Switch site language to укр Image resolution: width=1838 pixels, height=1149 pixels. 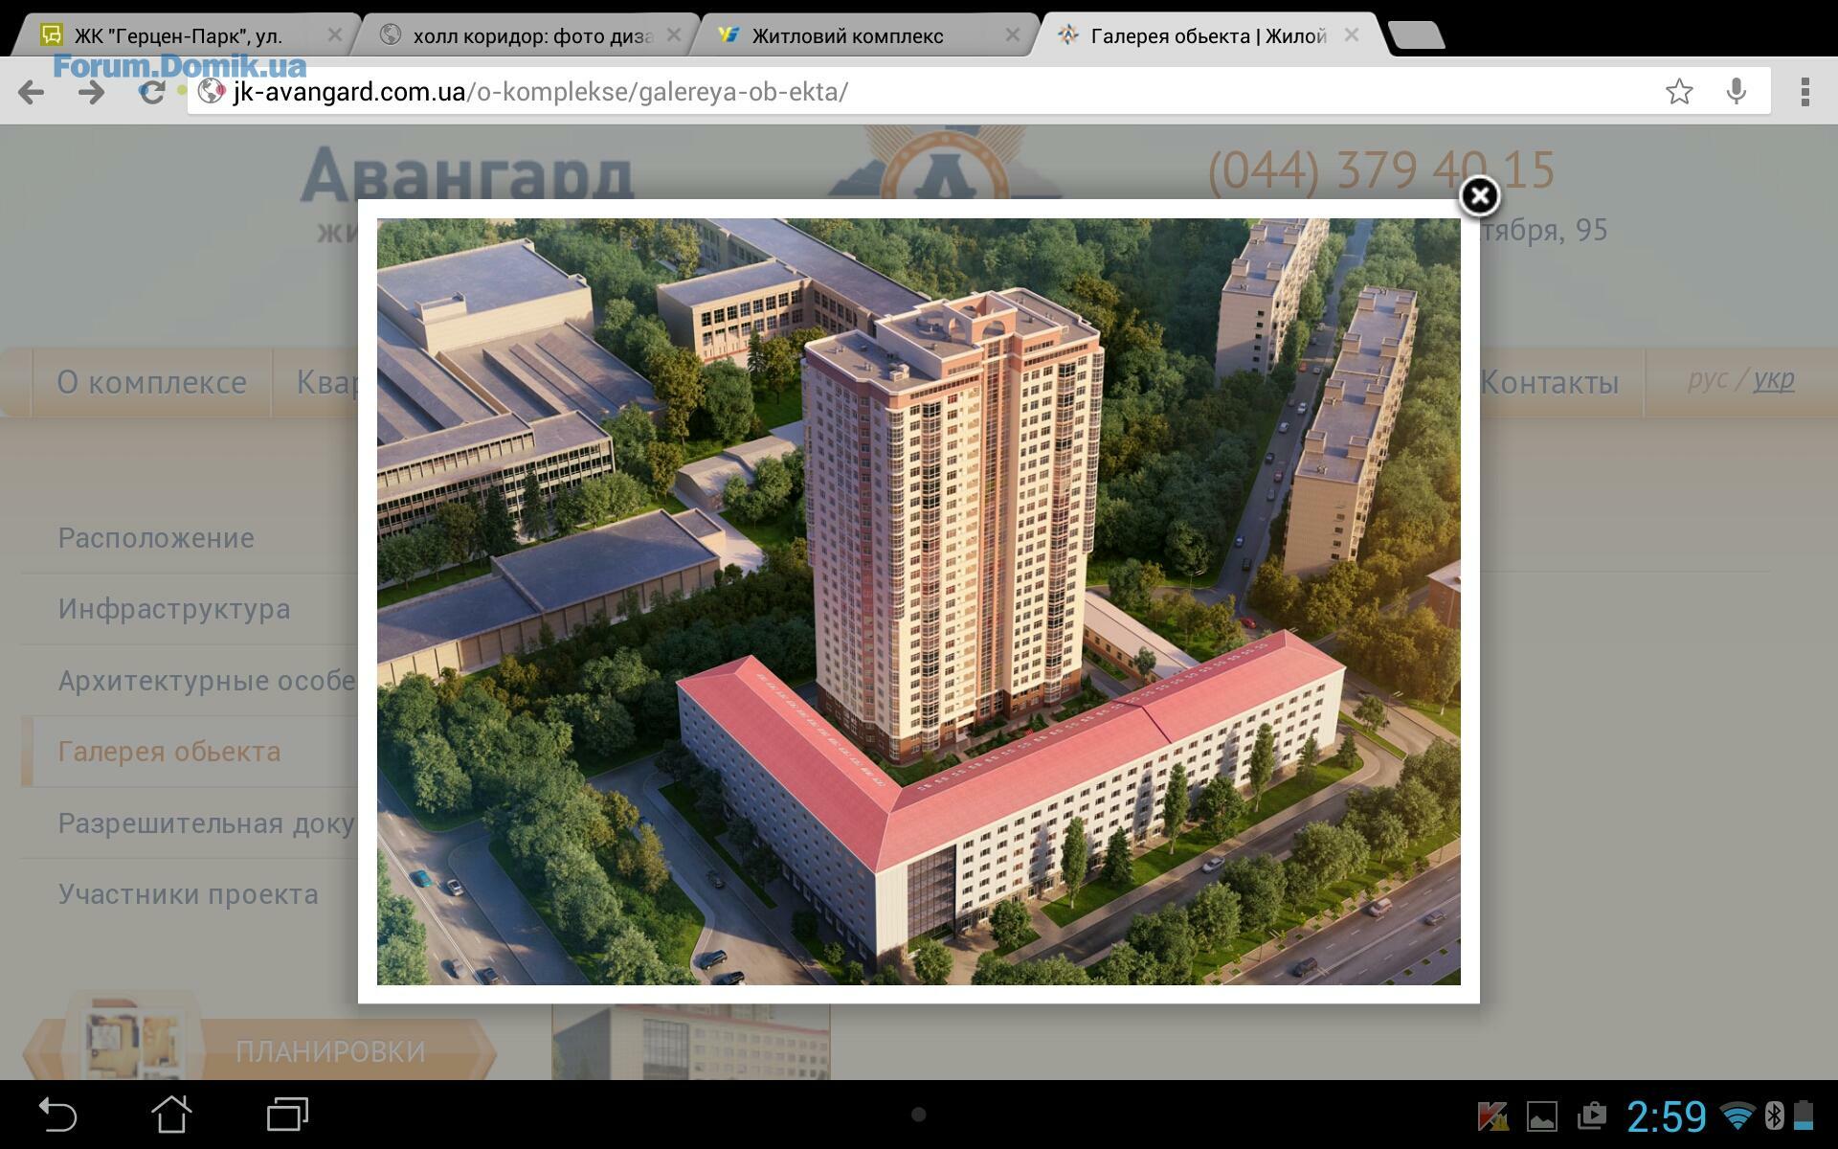(x=1774, y=379)
